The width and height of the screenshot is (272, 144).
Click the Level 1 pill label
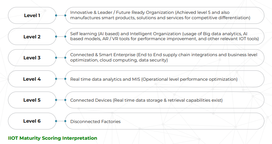[32, 15]
